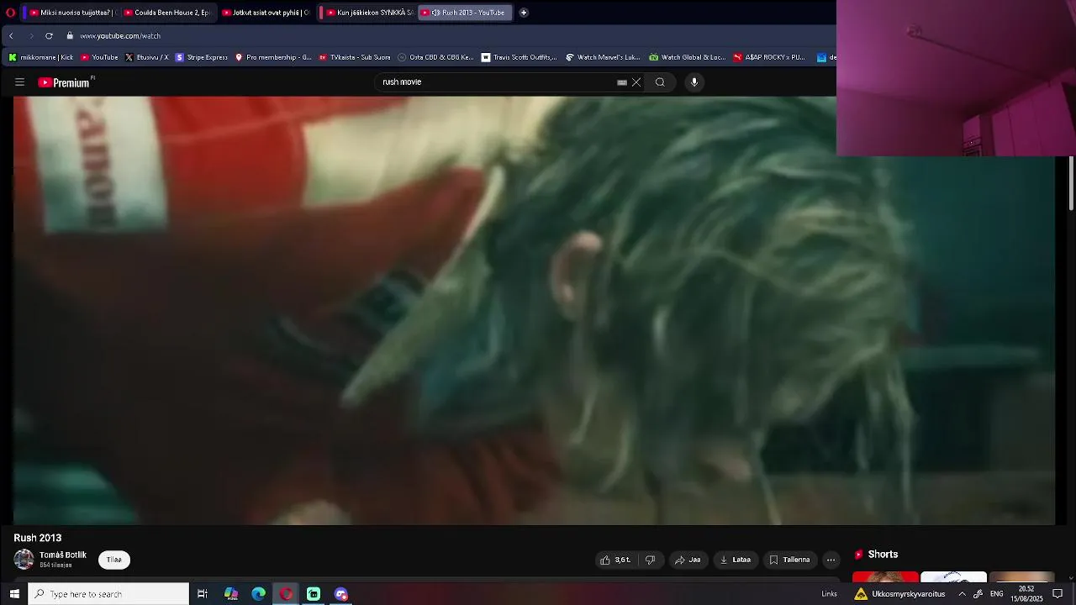The height and width of the screenshot is (605, 1076).
Task: Open the 'TVkaista - Sub Suomi' bookmark
Action: click(355, 58)
